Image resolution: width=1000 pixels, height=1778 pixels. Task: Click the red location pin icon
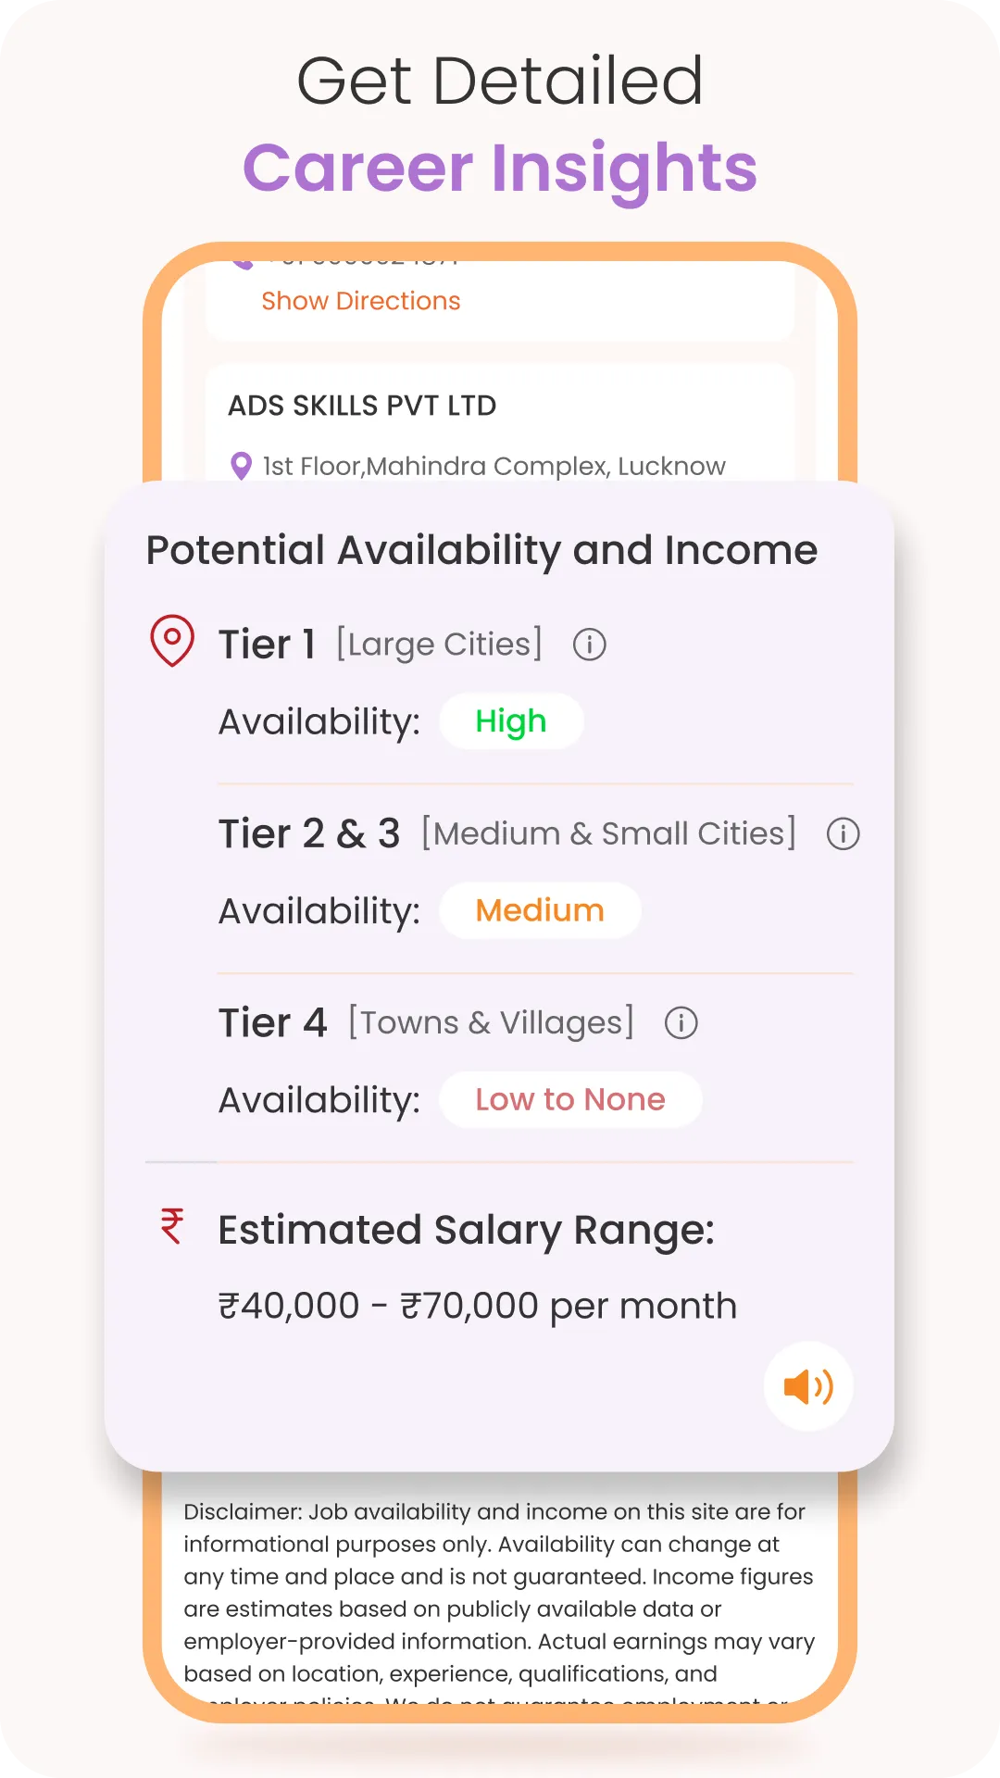coord(172,641)
